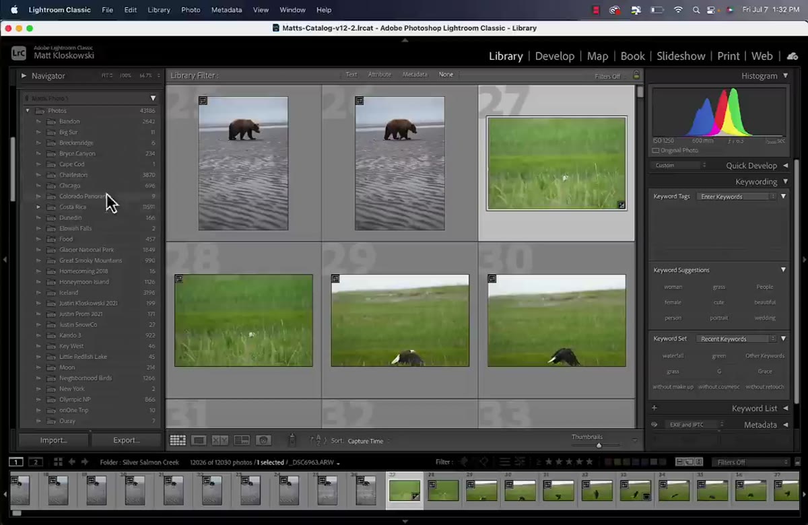Screen dimensions: 808x525
Task: Click the metadata badge on thumbnail 25
Action: [203, 100]
